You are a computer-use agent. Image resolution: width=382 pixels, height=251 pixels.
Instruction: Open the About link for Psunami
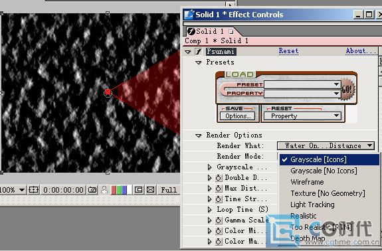point(361,51)
